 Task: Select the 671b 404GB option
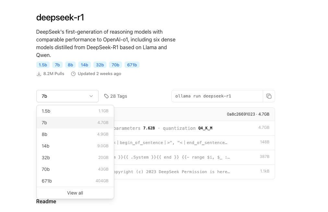tap(75, 181)
